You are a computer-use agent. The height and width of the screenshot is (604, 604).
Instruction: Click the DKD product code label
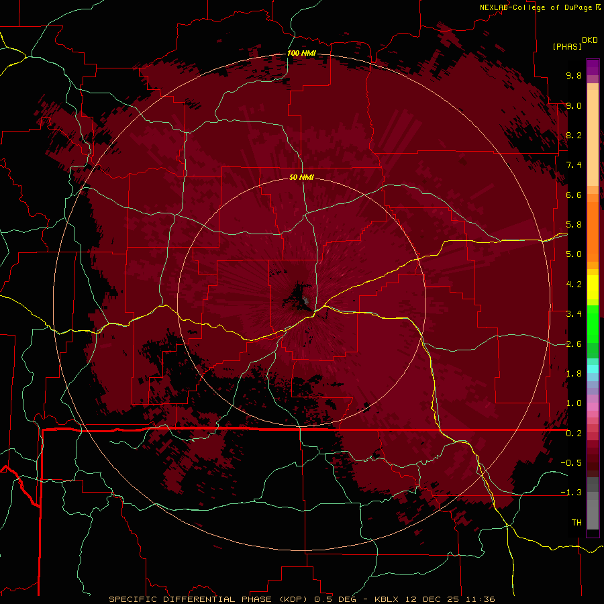coord(590,40)
